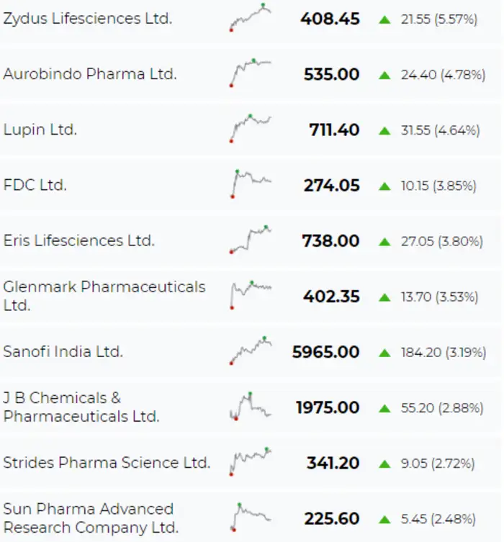The width and height of the screenshot is (504, 542).
Task: Click Strides Pharma change 9.05 (2.72%)
Action: pyautogui.click(x=438, y=464)
